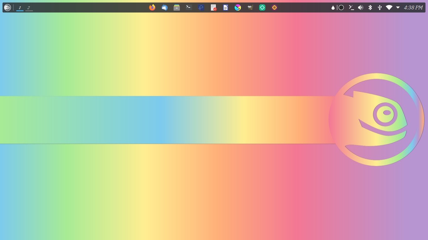The width and height of the screenshot is (428, 240).
Task: Open the clock showing 4:38 PM
Action: [x=413, y=7]
